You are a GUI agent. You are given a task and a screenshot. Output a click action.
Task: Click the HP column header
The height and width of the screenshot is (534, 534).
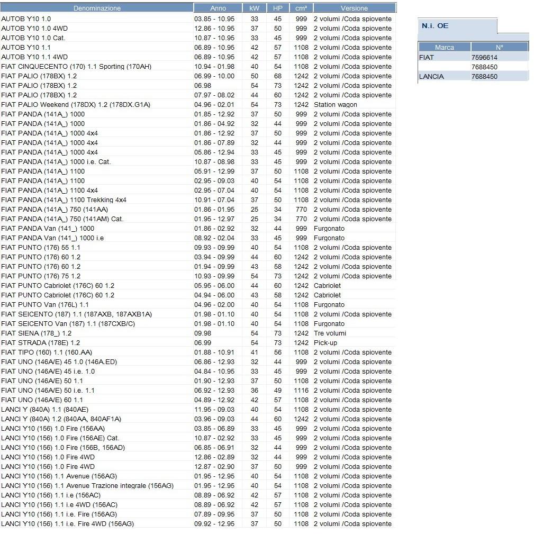coord(278,8)
